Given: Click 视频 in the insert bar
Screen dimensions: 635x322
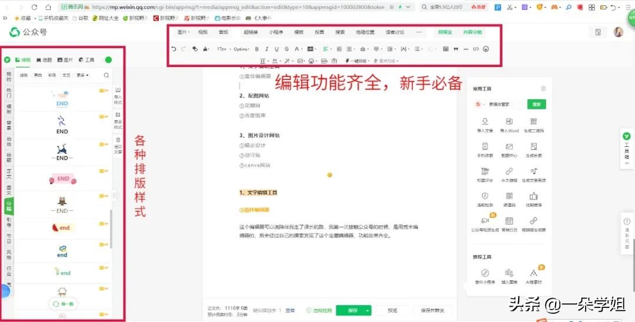Looking at the screenshot, I should pos(202,32).
